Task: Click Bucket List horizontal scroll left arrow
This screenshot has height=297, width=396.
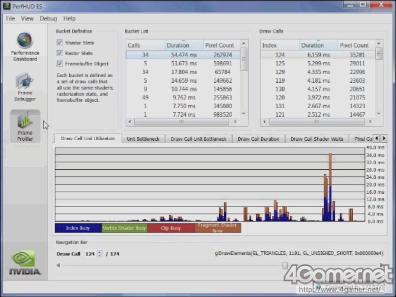Action: (130, 122)
